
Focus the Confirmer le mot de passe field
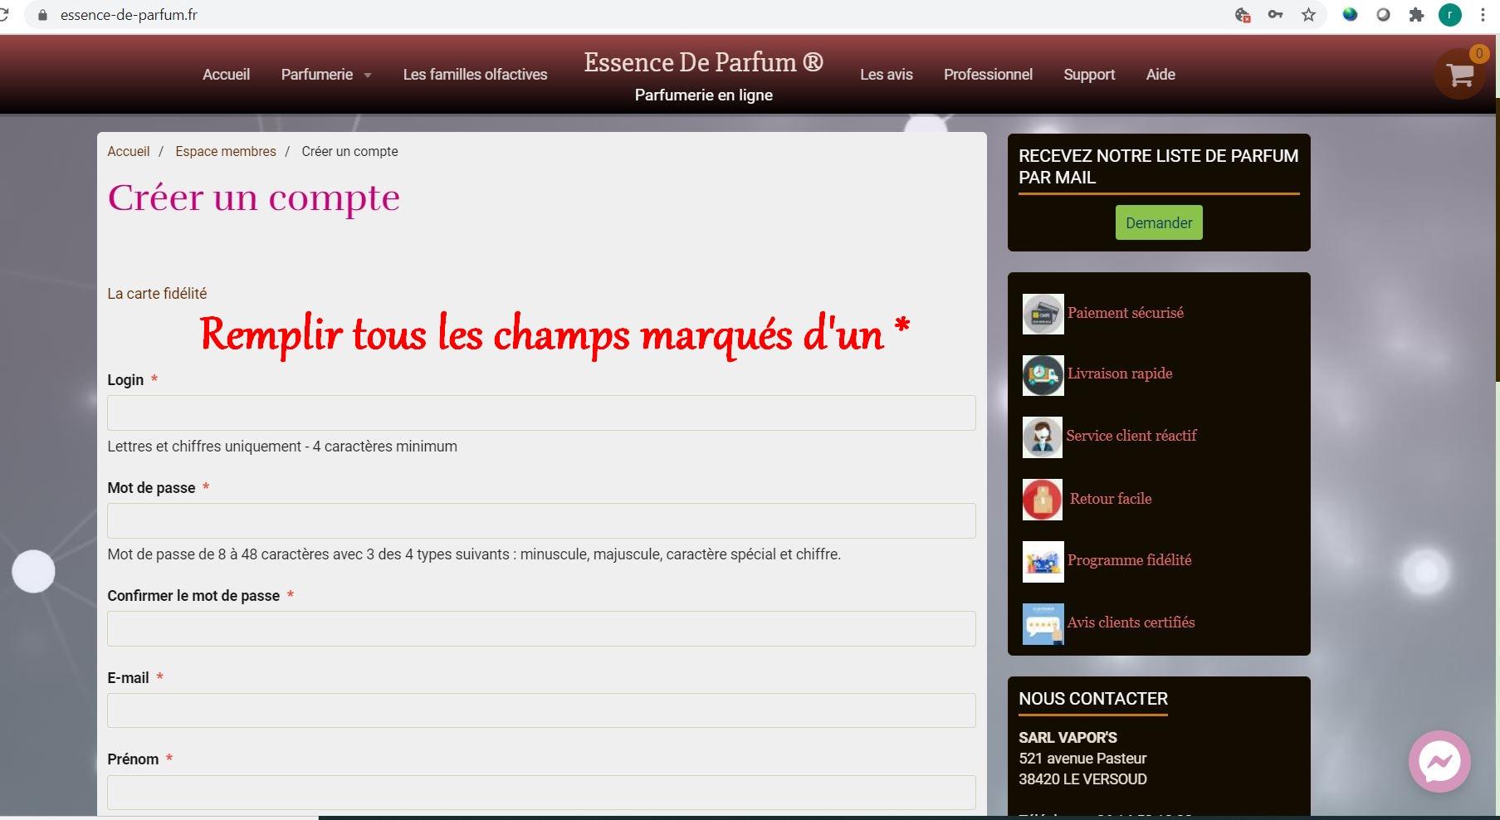coord(541,628)
